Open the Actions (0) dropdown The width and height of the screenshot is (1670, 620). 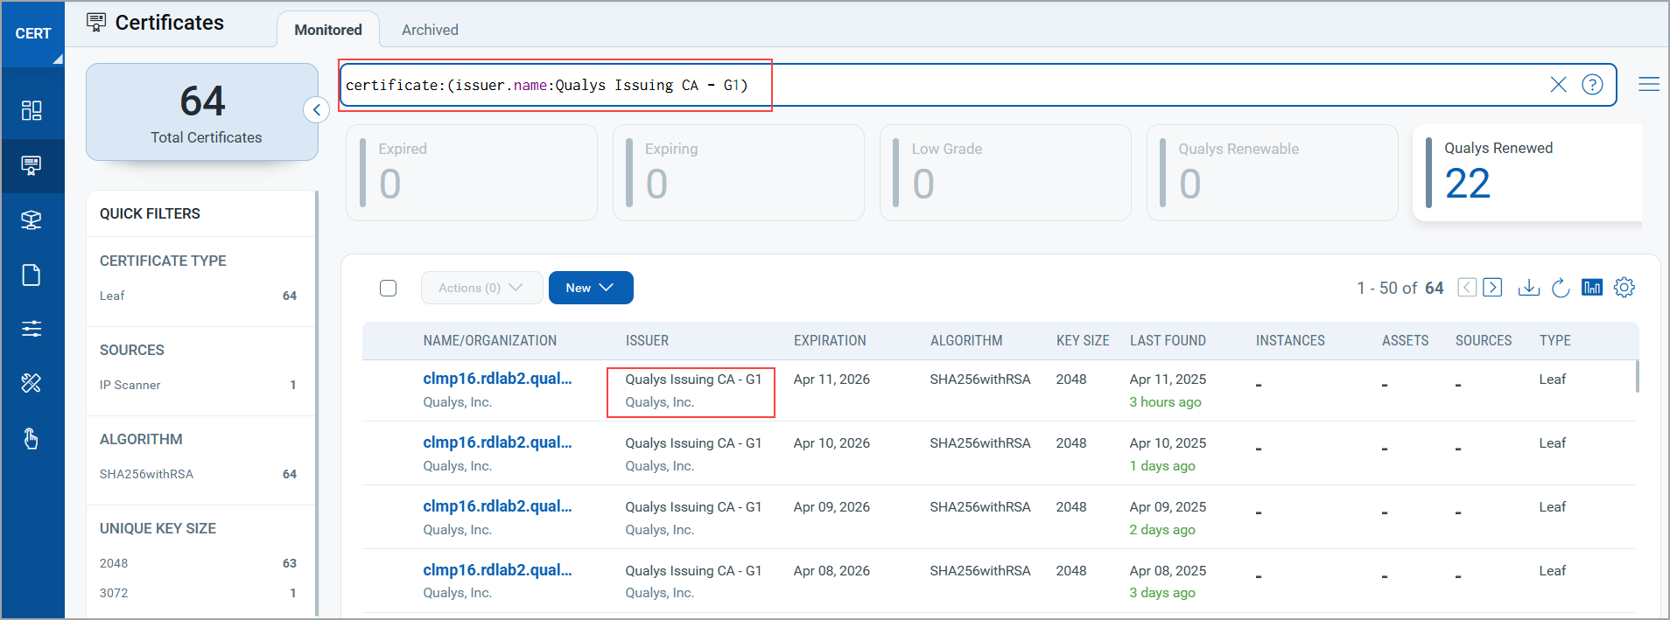click(x=482, y=288)
